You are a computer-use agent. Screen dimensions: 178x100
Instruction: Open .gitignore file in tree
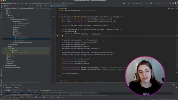(x=10, y=56)
